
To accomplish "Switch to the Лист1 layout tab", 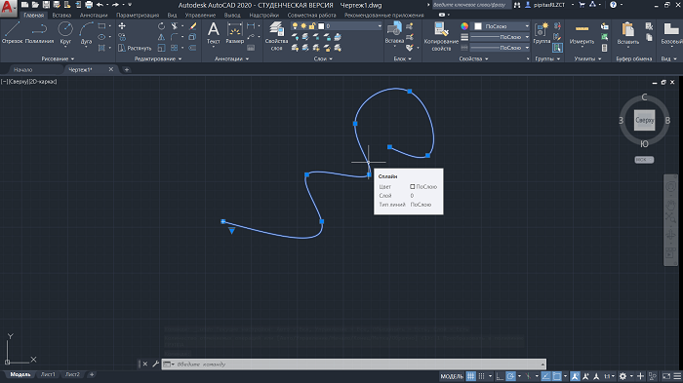I will coord(48,374).
